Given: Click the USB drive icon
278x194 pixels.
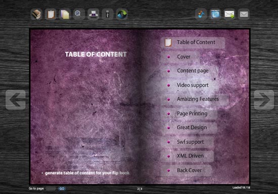Looking at the screenshot, I should pyautogui.click(x=108, y=14).
